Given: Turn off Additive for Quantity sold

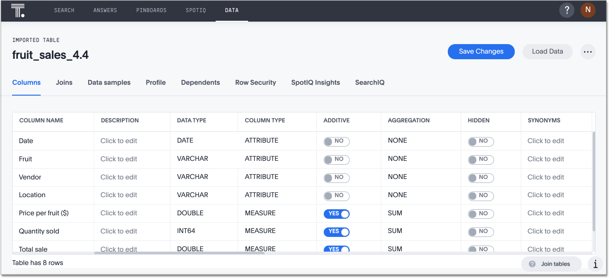Looking at the screenshot, I should [336, 232].
